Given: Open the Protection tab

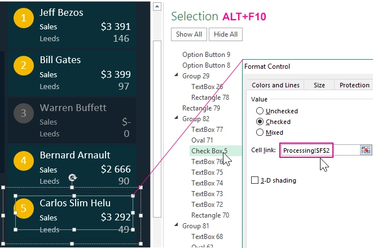Looking at the screenshot, I should [x=354, y=85].
